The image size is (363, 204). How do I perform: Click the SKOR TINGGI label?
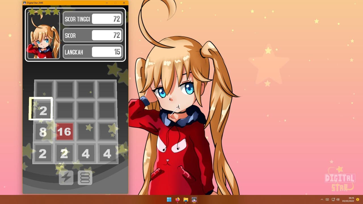[77, 19]
